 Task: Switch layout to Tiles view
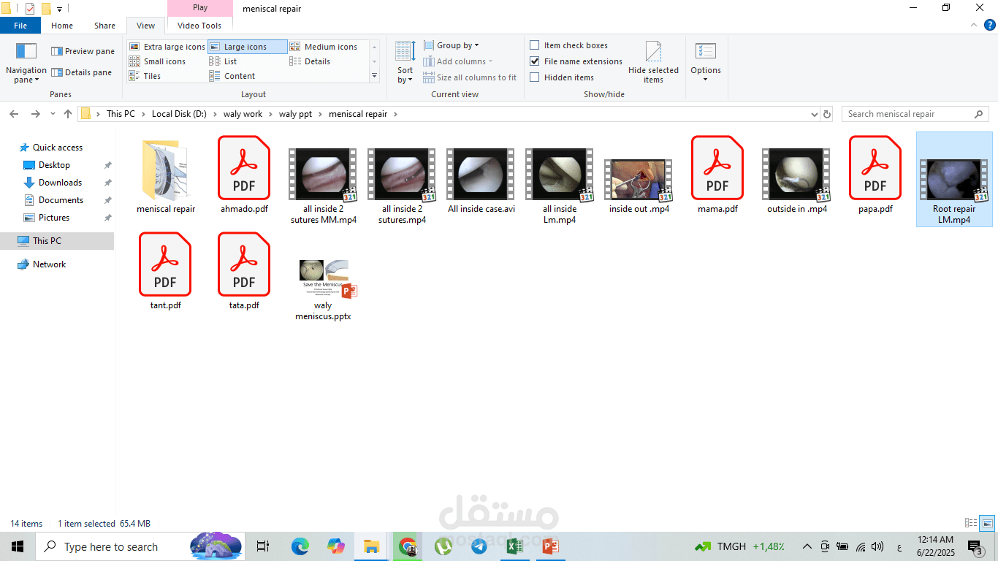pyautogui.click(x=145, y=76)
